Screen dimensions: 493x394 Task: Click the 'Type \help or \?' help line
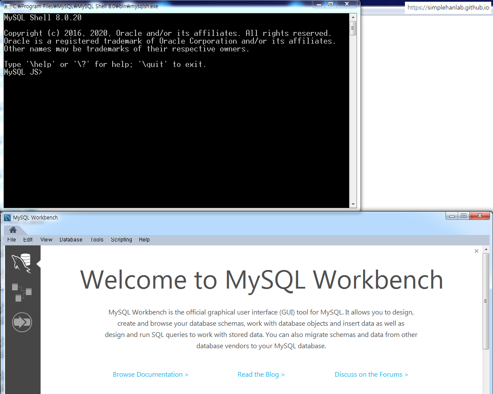click(x=105, y=64)
